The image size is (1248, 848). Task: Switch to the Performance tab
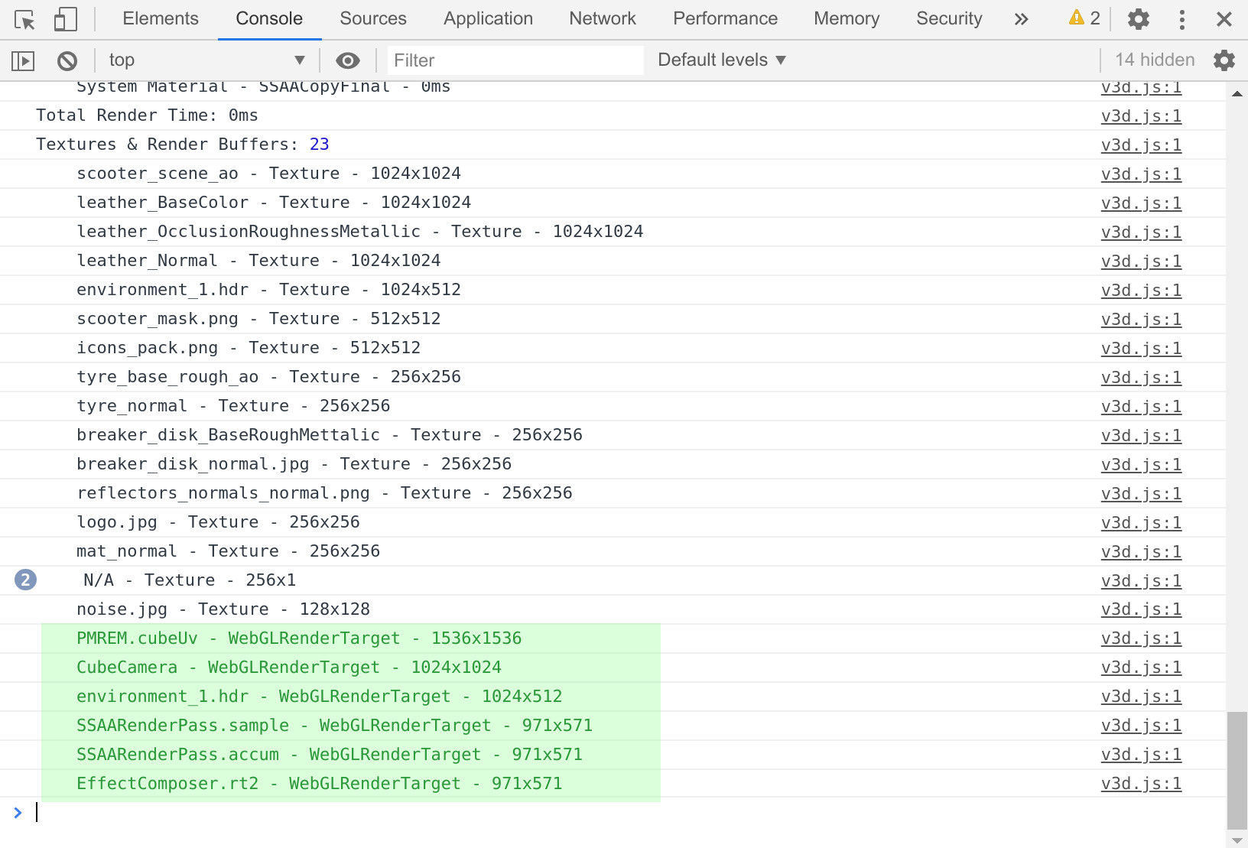[725, 18]
